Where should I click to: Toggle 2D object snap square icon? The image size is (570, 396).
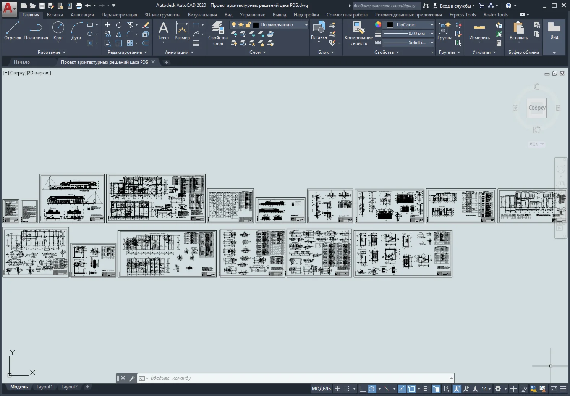coord(411,389)
